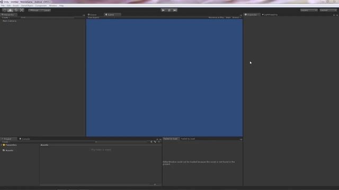Open the Hierarchy Create dropdown

tap(6, 17)
